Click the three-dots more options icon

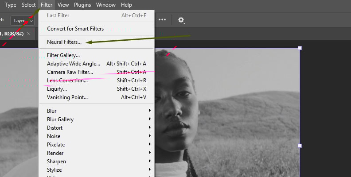point(162,20)
